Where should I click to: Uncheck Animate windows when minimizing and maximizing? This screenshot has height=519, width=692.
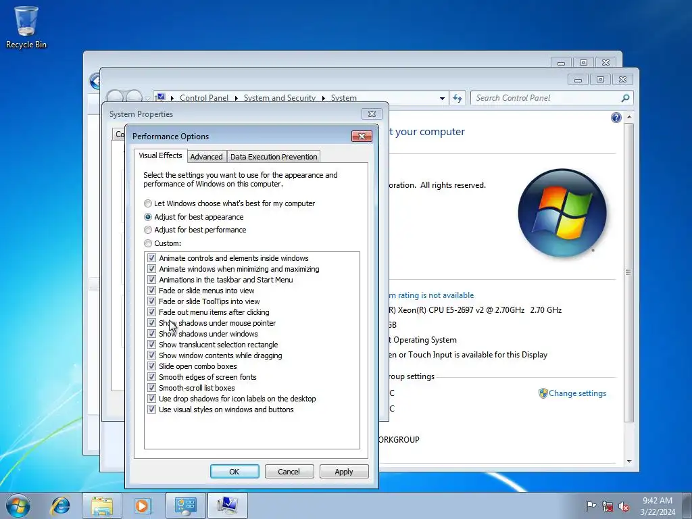click(151, 269)
